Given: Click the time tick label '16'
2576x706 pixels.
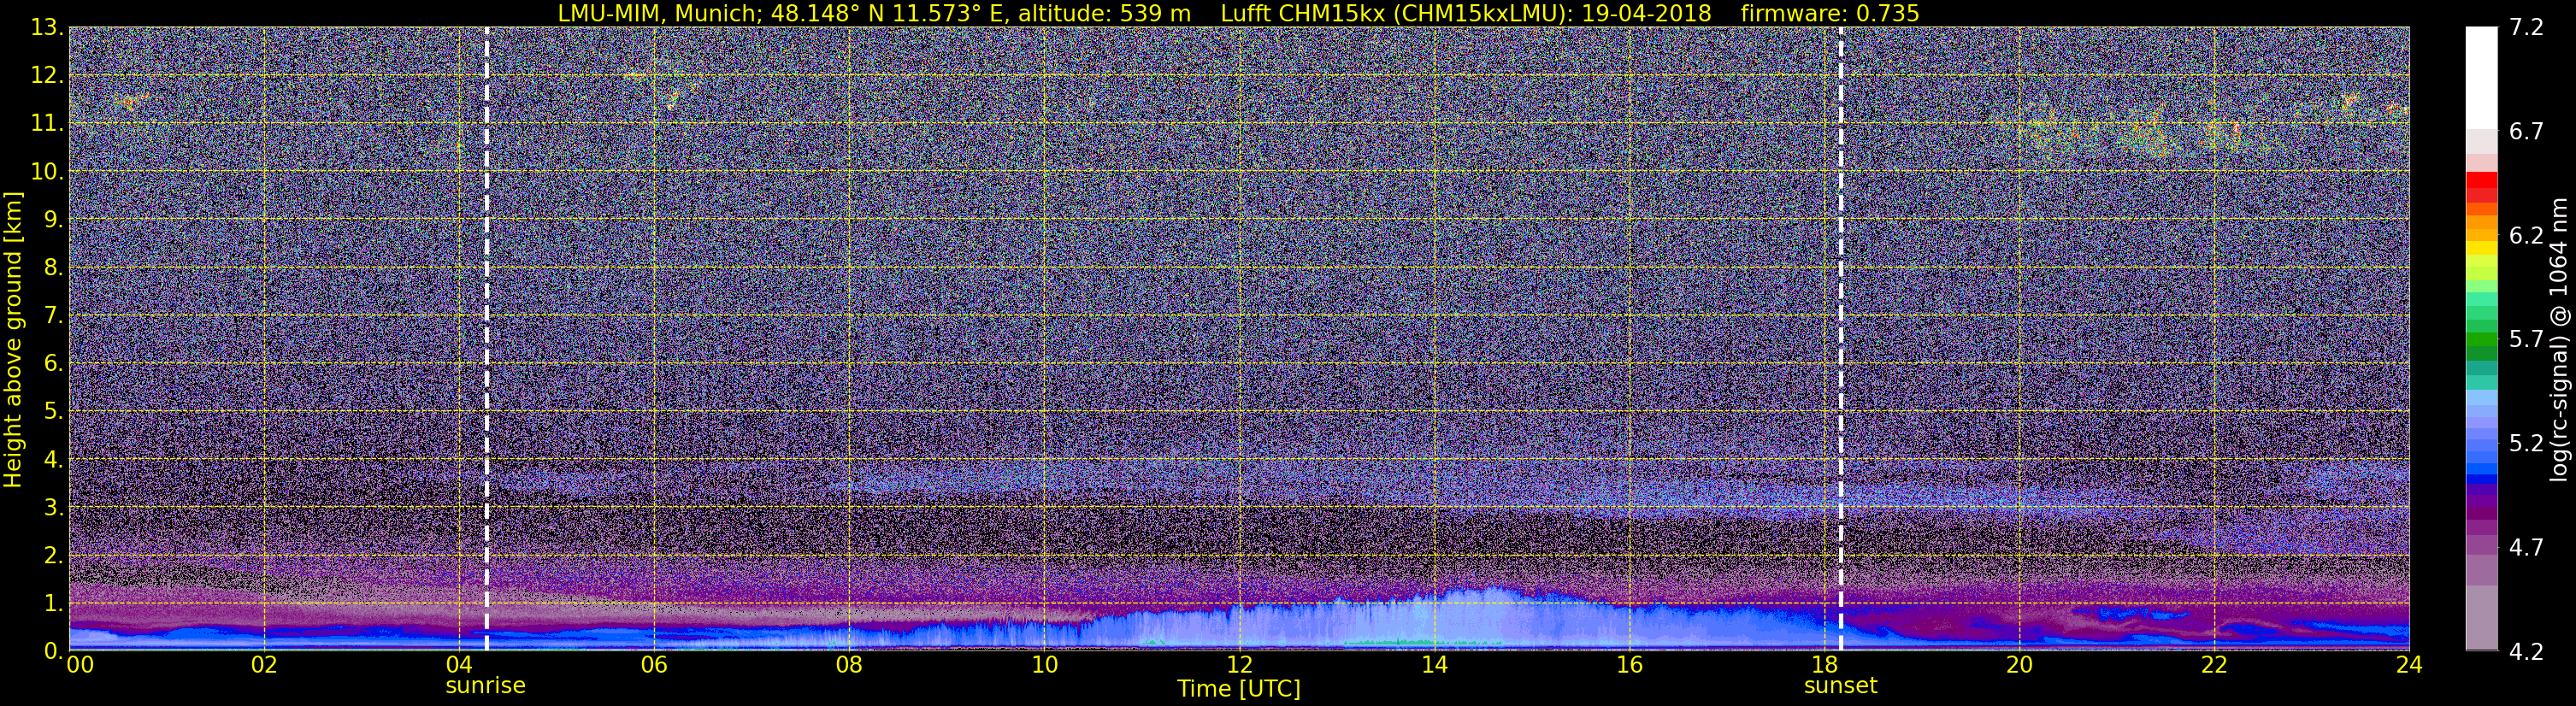Looking at the screenshot, I should pyautogui.click(x=1629, y=665).
